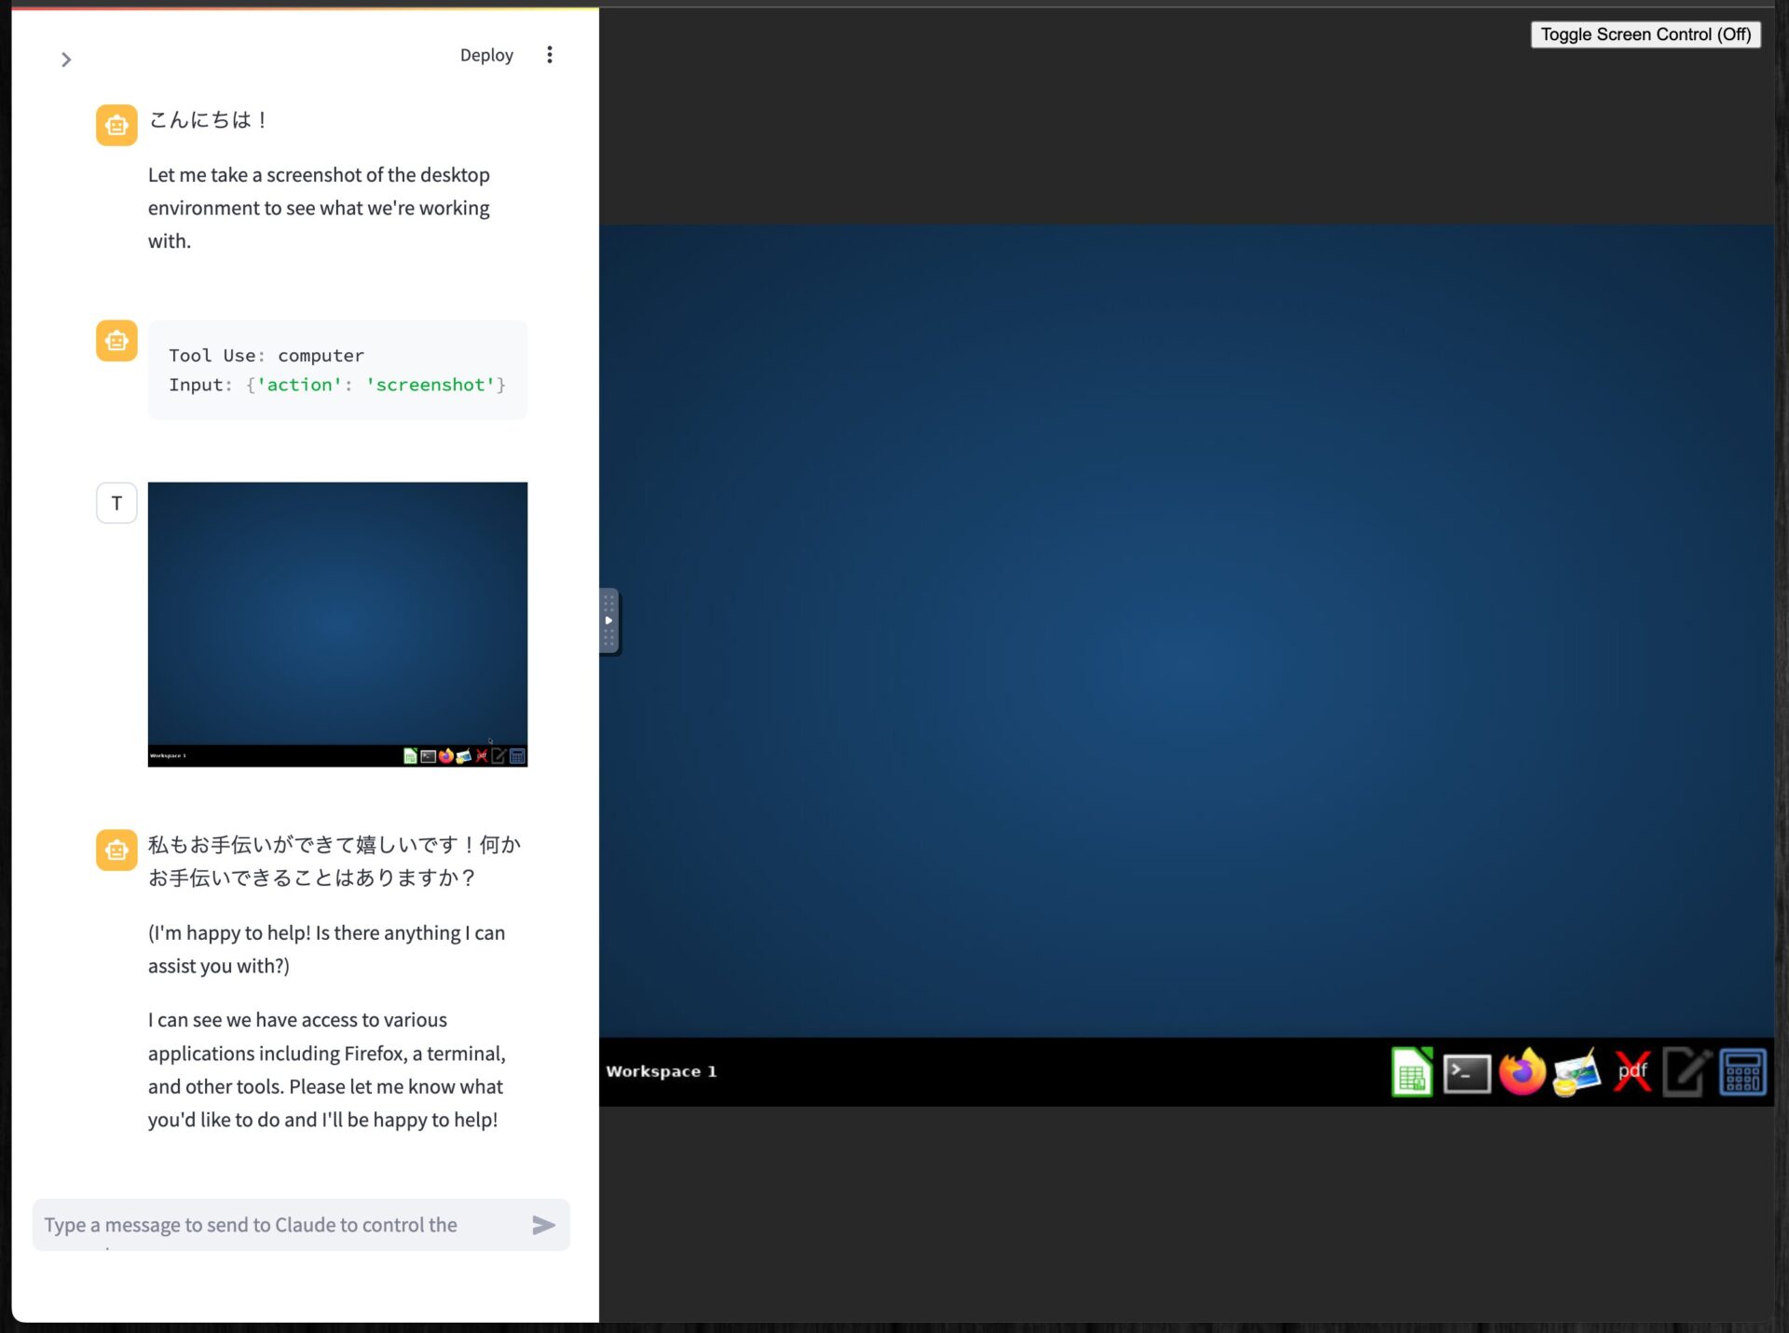Screen dimensions: 1789x1333
Task: Click the Workspace 1 label
Action: [661, 1071]
